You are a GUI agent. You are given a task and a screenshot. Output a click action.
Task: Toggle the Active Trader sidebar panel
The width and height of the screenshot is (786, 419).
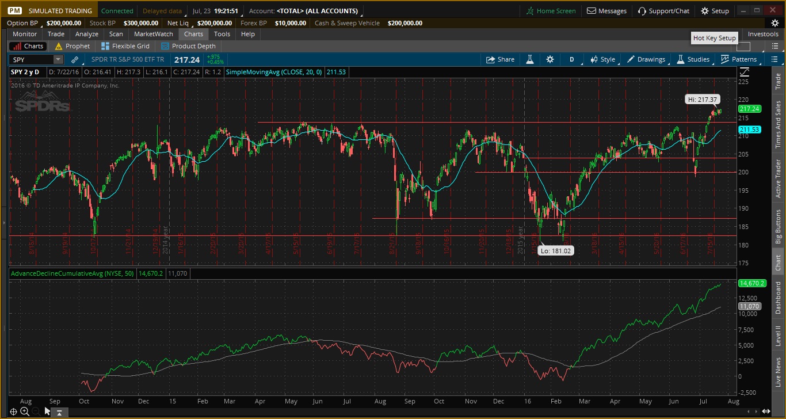[778, 178]
